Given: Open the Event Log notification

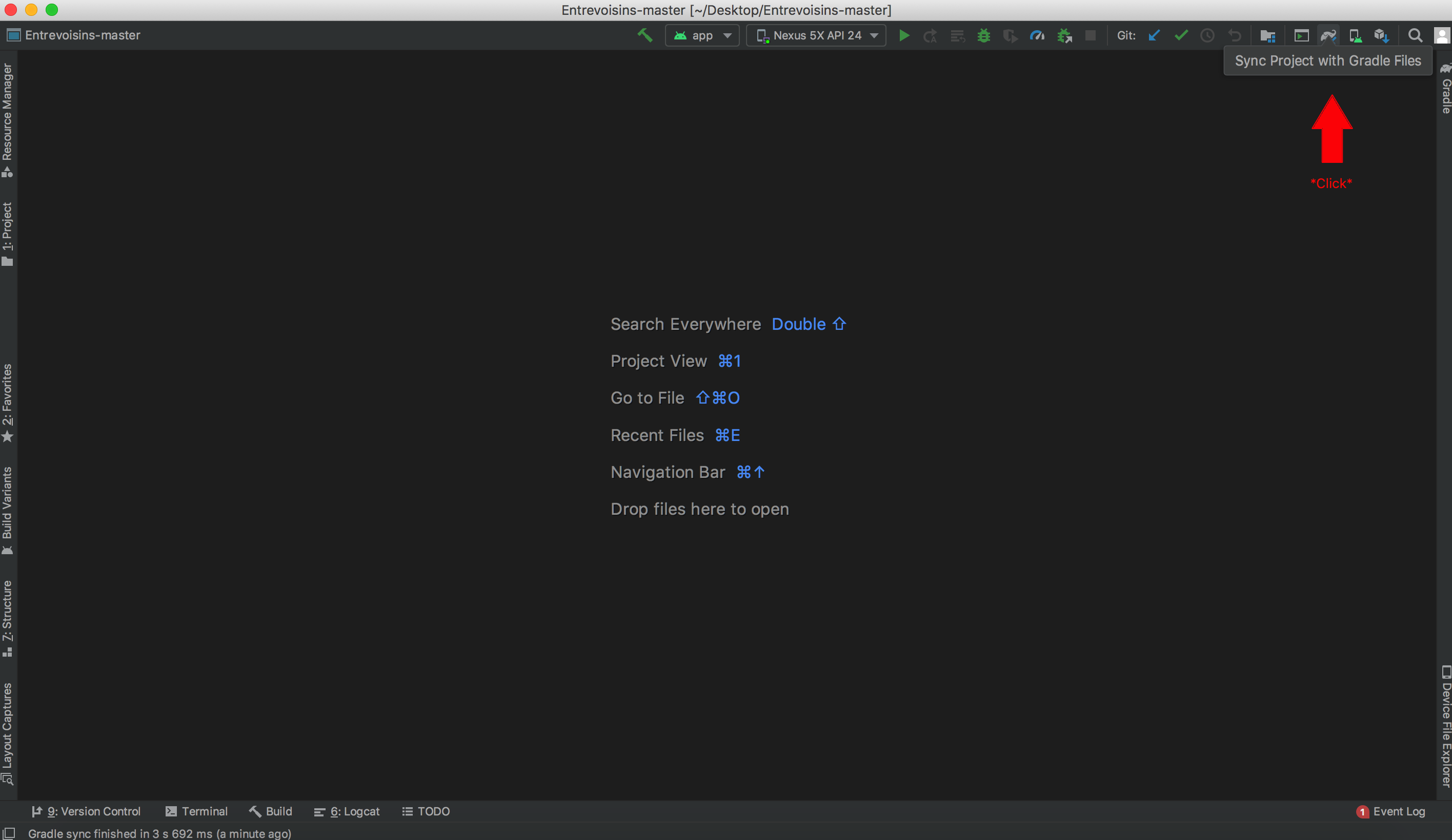Looking at the screenshot, I should tap(1400, 811).
